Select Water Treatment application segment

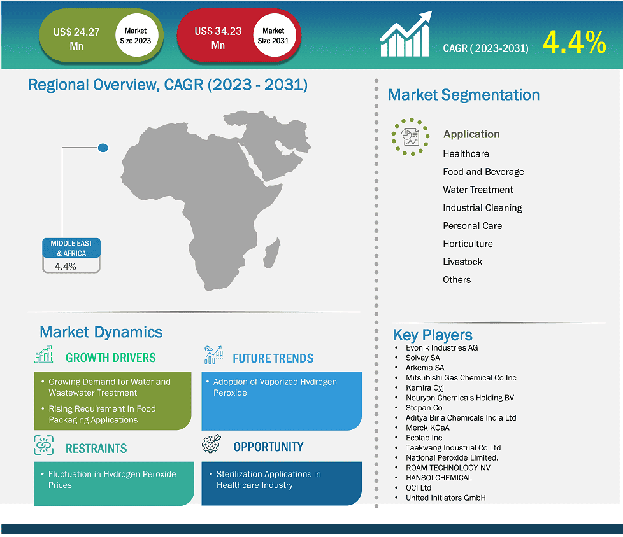[x=478, y=190]
